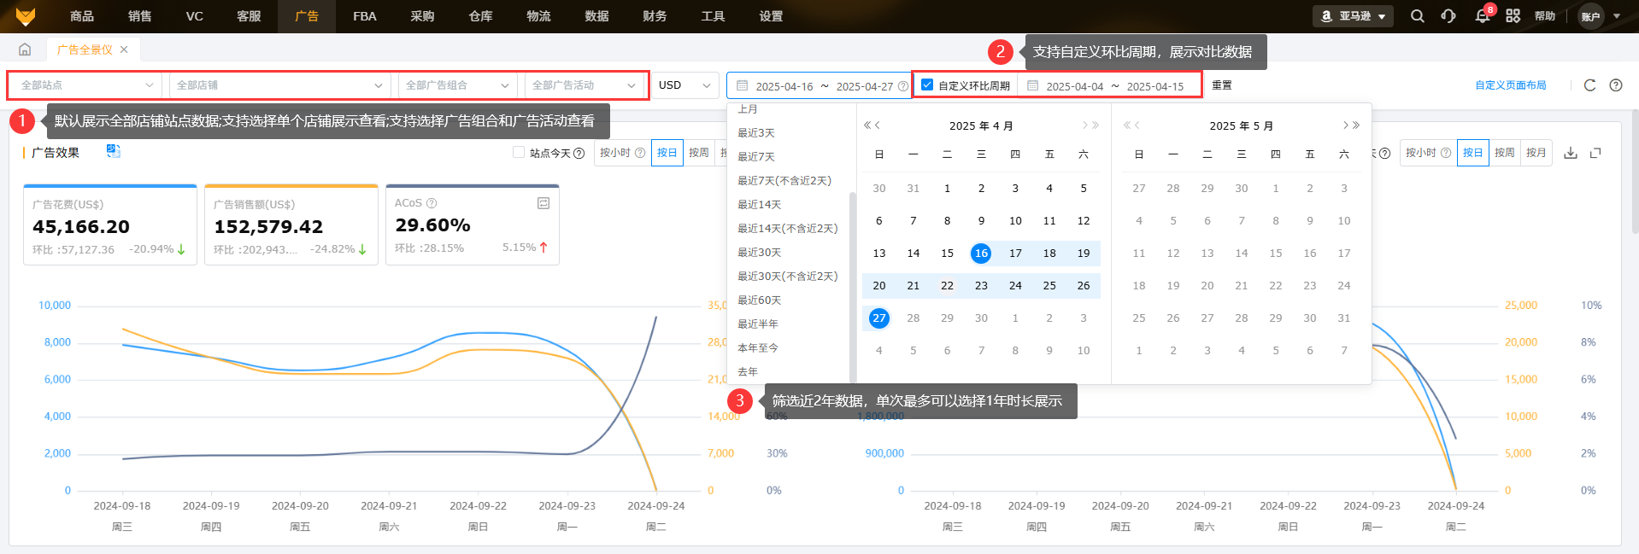Screen dimensions: 1639x554
Task: Click the download icon on right chart
Action: click(1571, 153)
